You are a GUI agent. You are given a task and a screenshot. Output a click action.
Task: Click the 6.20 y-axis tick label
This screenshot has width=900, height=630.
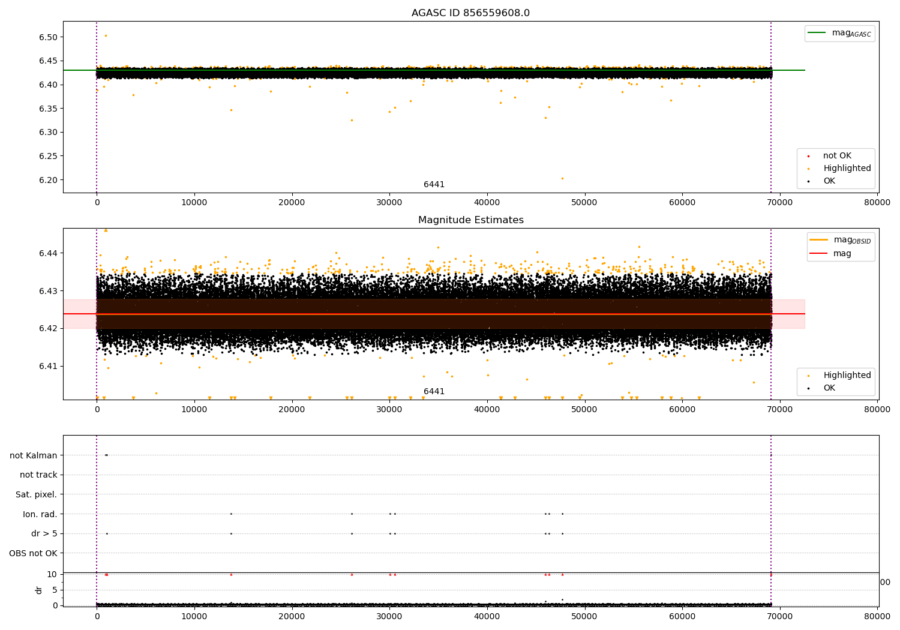pos(48,180)
